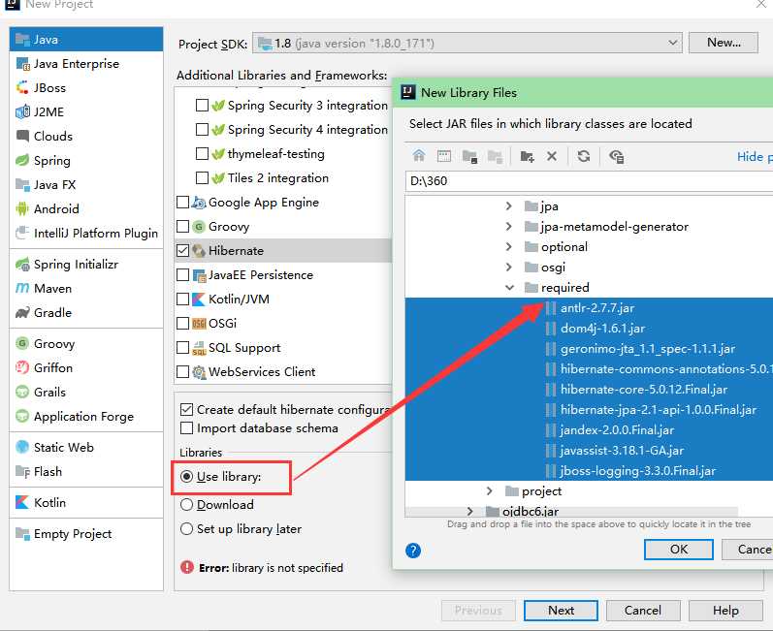Select Android project type
773x631 pixels.
pos(85,208)
